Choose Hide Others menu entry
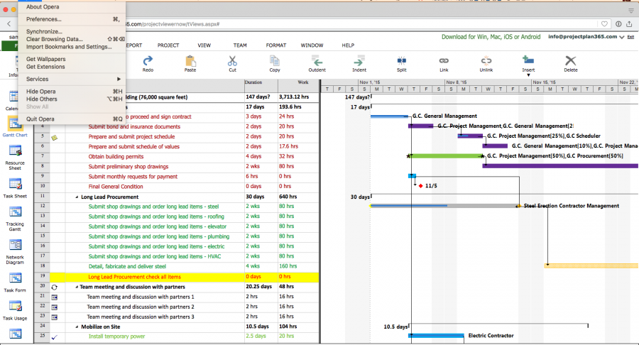Viewport: 639px width, 345px height. [x=72, y=99]
